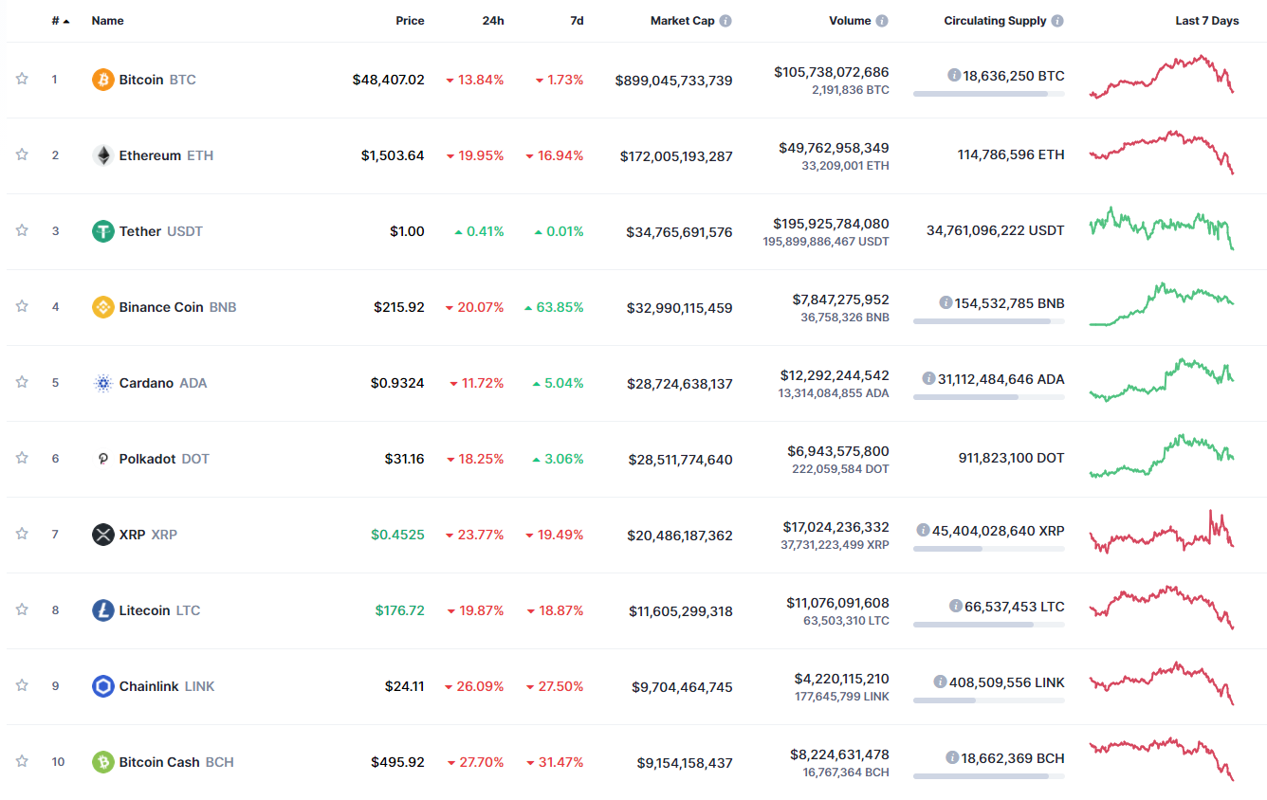
Task: Click Chainlink's circulating supply progress bar
Action: click(x=989, y=700)
